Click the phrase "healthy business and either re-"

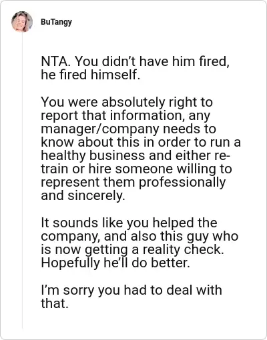pos(136,156)
